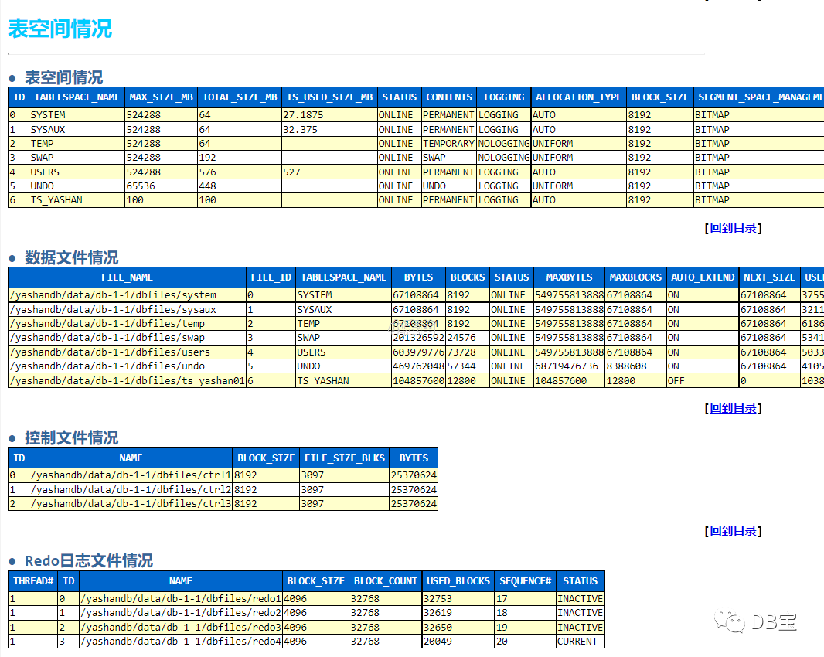The width and height of the screenshot is (824, 657).
Task: Click the ctrl1 control file name
Action: (131, 475)
